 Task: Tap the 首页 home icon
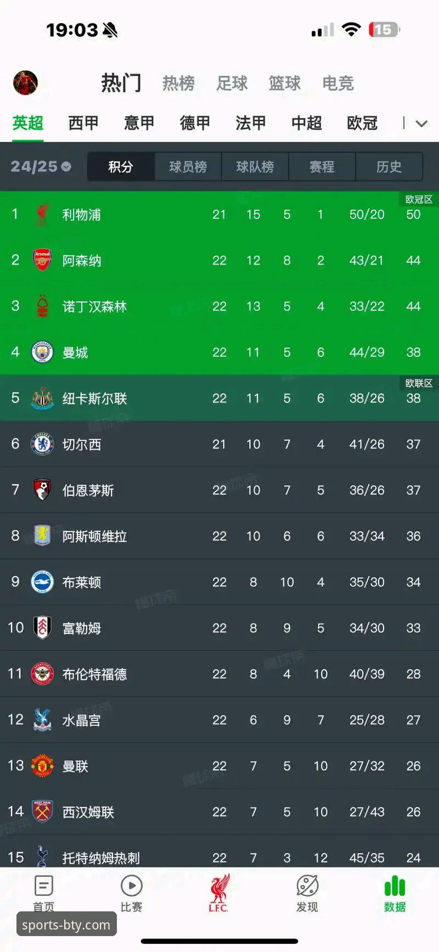(x=43, y=886)
